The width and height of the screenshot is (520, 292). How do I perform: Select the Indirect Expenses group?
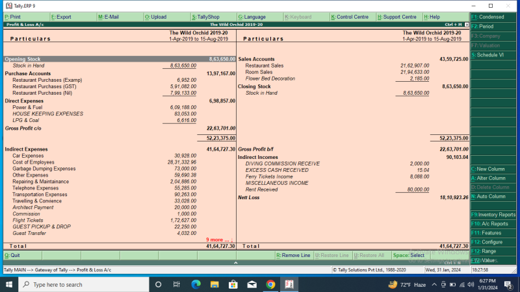(26, 149)
